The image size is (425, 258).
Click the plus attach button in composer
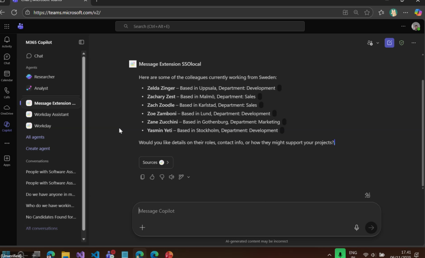pos(142,228)
